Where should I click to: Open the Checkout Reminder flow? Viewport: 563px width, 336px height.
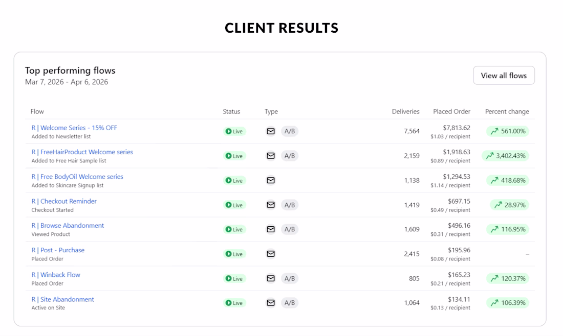[64, 201]
